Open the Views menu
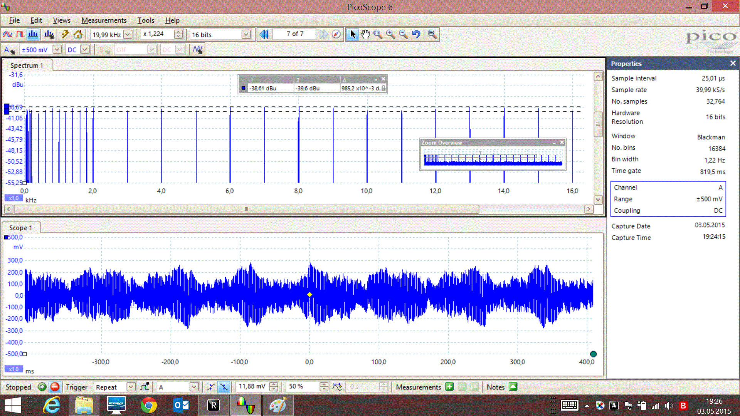 [x=62, y=20]
